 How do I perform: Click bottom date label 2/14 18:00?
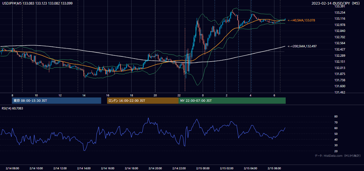(x=131, y=168)
